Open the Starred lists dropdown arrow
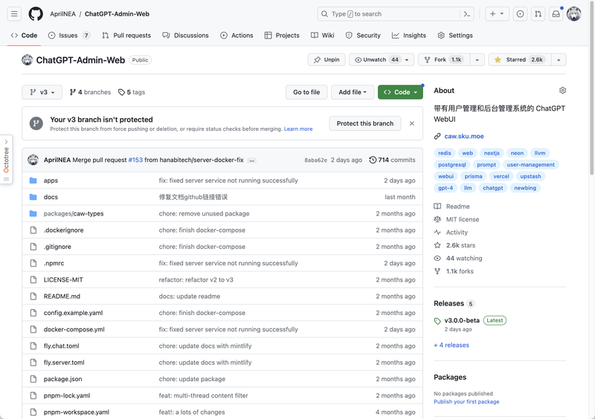The height and width of the screenshot is (419, 595). point(559,60)
